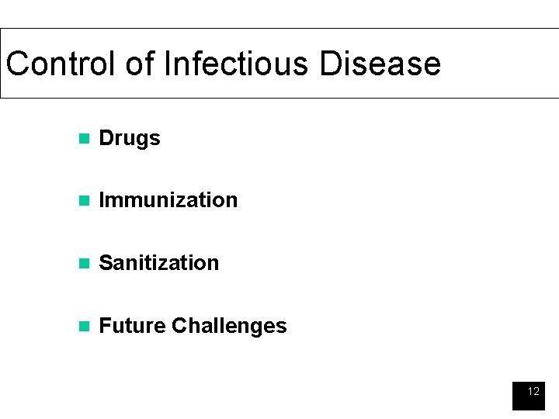Click the word "of" in the title

coord(141,64)
